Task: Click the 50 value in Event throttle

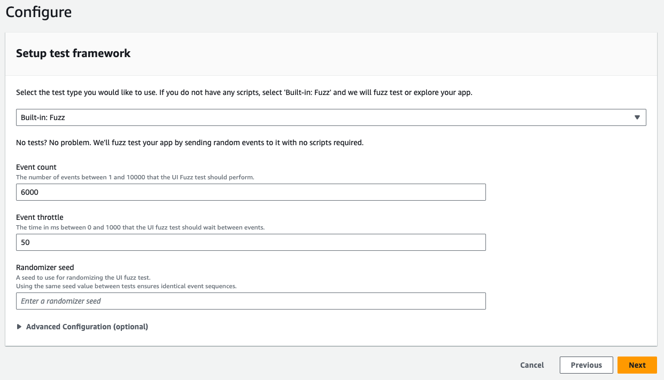Action: 25,242
